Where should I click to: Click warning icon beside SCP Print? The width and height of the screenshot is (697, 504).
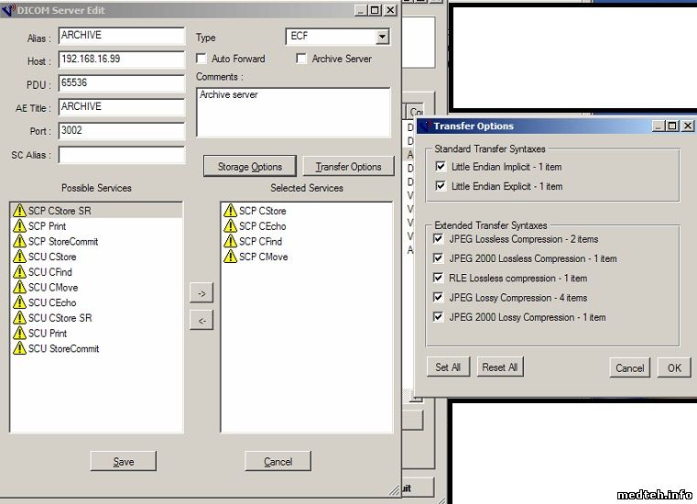coord(19,226)
